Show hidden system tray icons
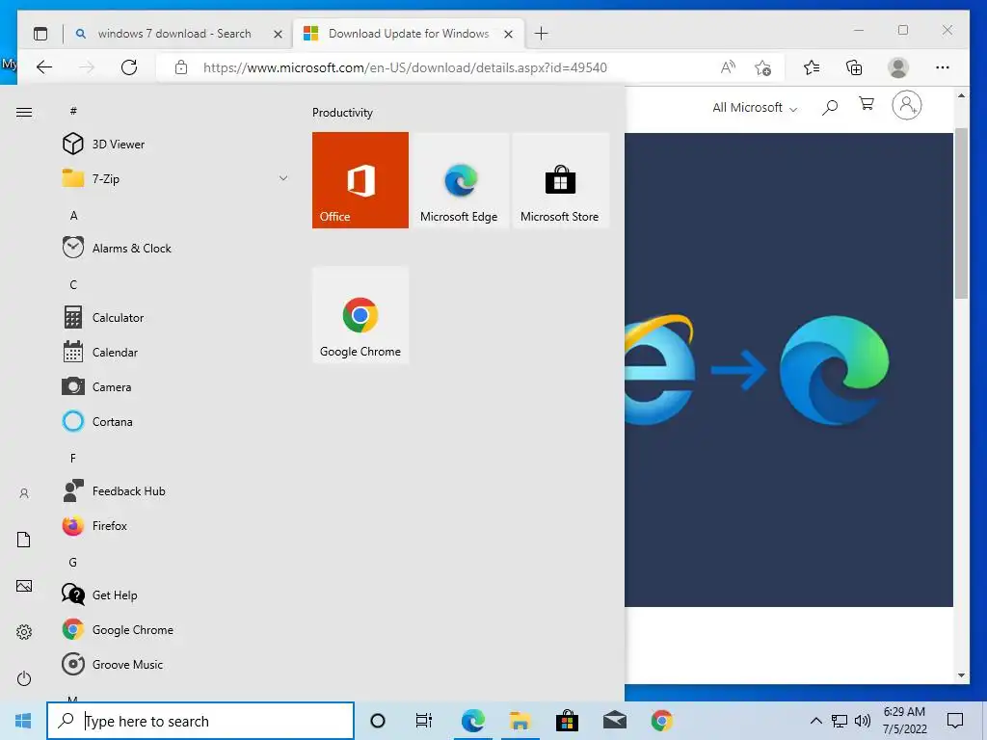987x740 pixels. pos(815,721)
